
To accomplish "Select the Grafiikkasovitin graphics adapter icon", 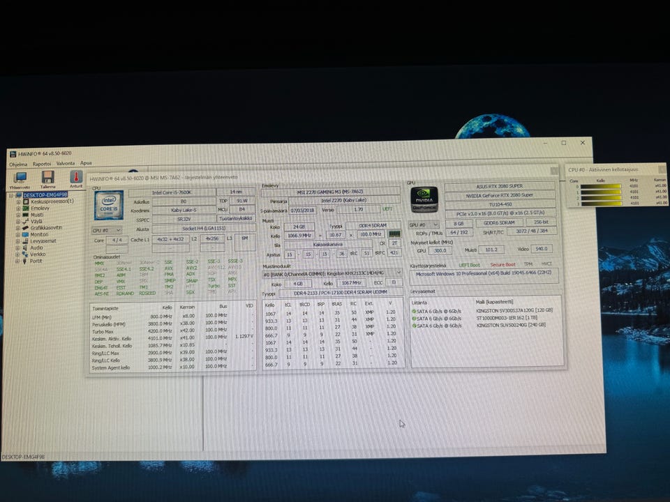I will coord(26,228).
